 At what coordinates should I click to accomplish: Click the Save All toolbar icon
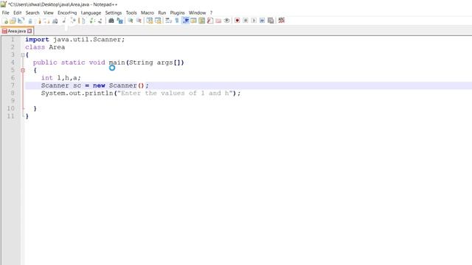(29, 21)
